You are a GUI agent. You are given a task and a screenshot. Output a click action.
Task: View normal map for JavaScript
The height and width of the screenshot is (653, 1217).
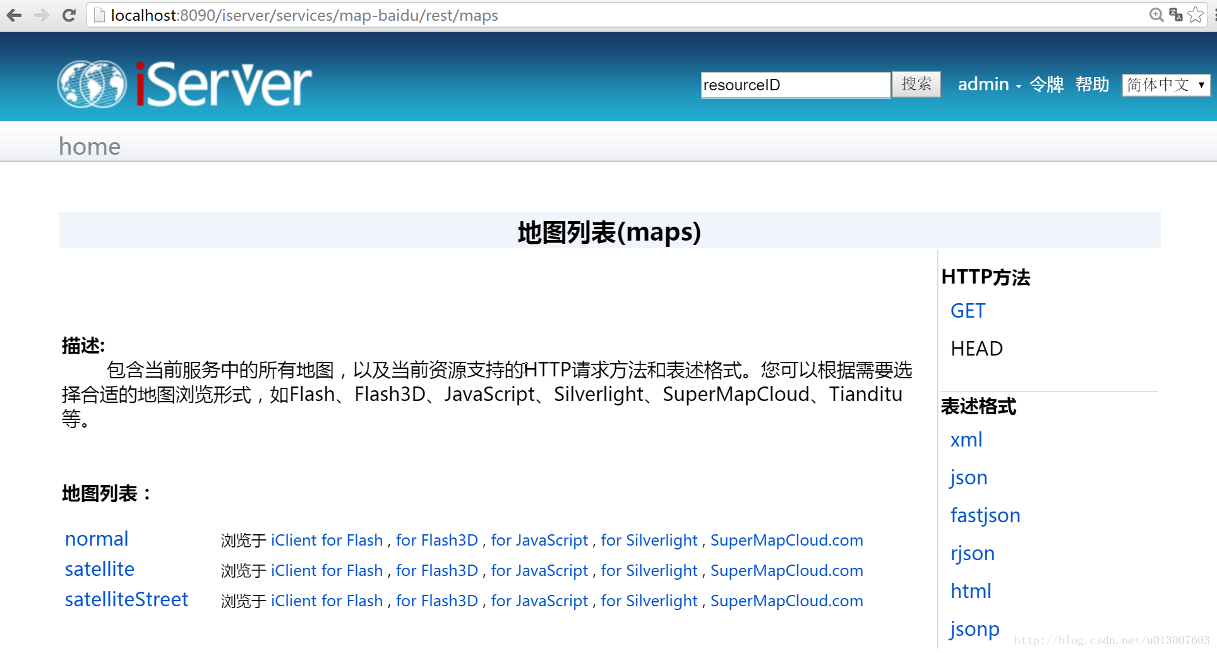point(539,540)
